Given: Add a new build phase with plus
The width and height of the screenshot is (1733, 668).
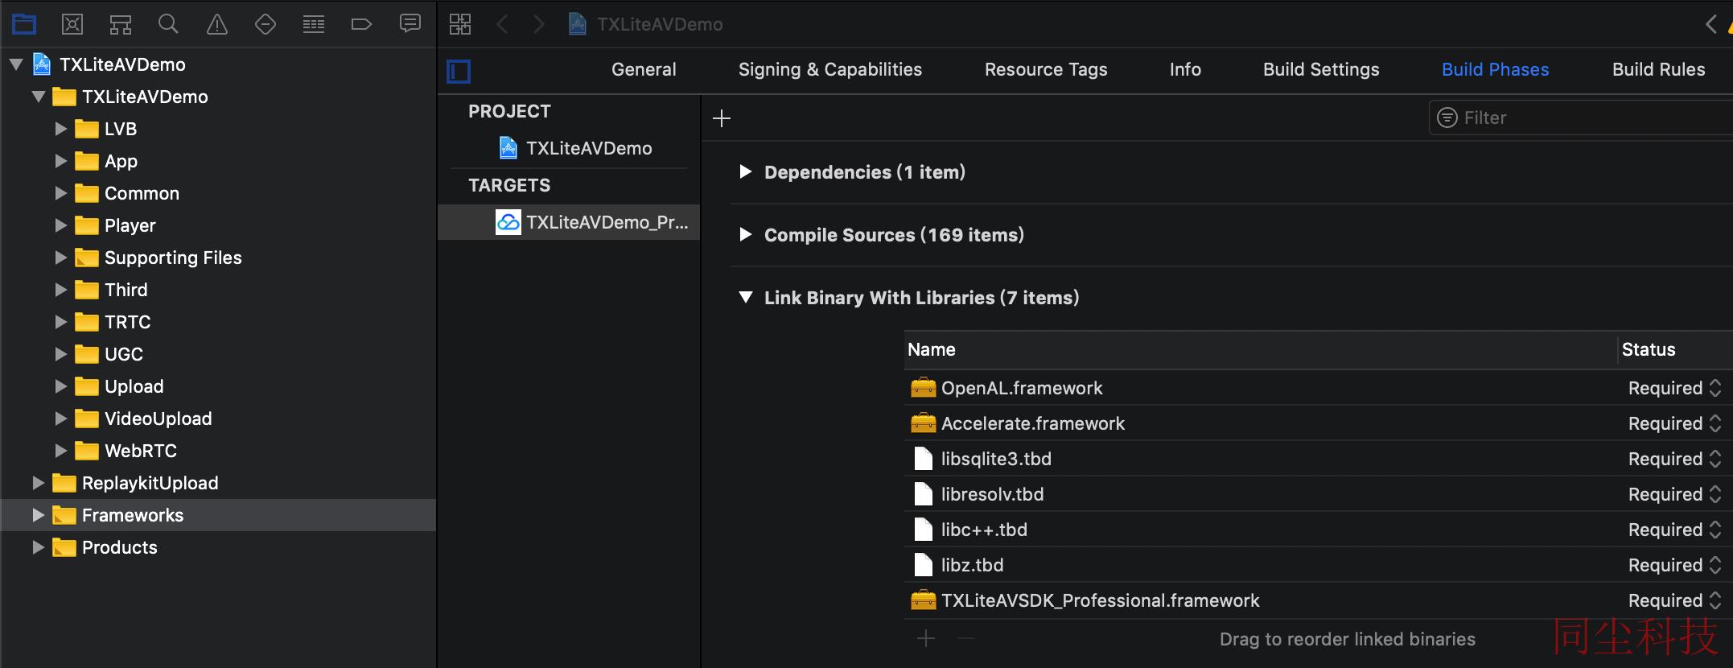Looking at the screenshot, I should [722, 118].
